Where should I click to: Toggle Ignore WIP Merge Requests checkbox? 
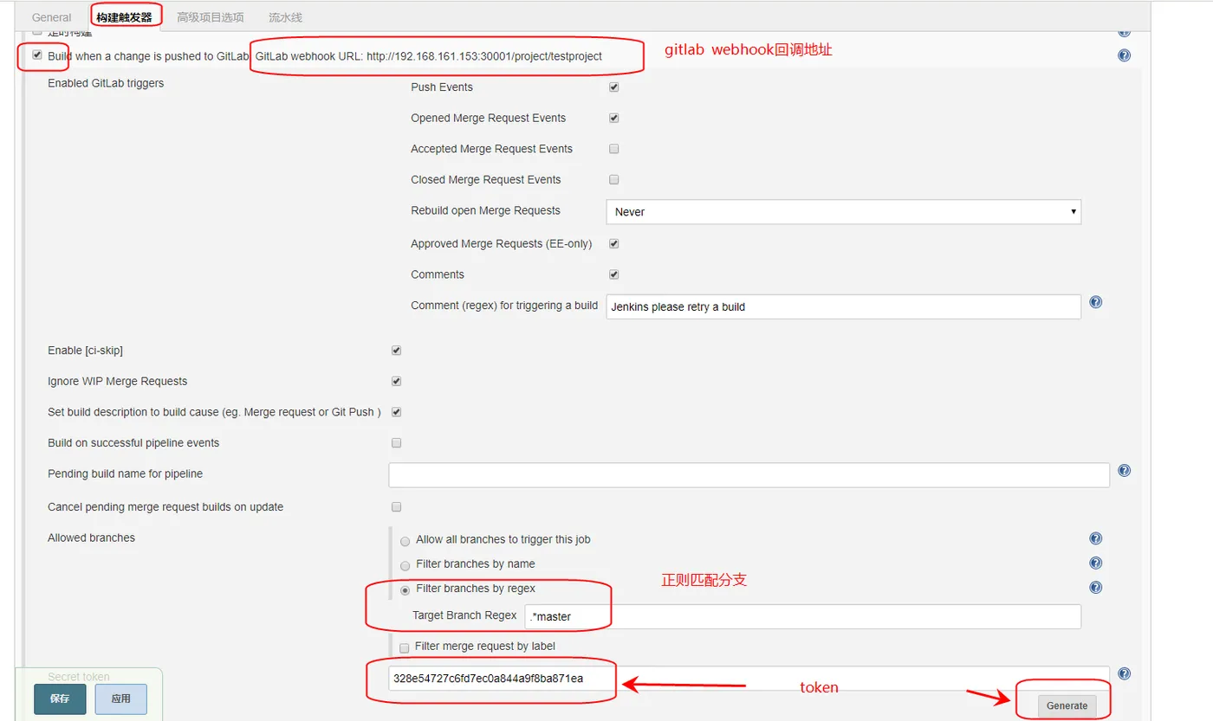click(397, 381)
